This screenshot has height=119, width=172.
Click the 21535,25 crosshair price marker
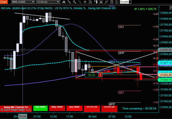click(165, 50)
